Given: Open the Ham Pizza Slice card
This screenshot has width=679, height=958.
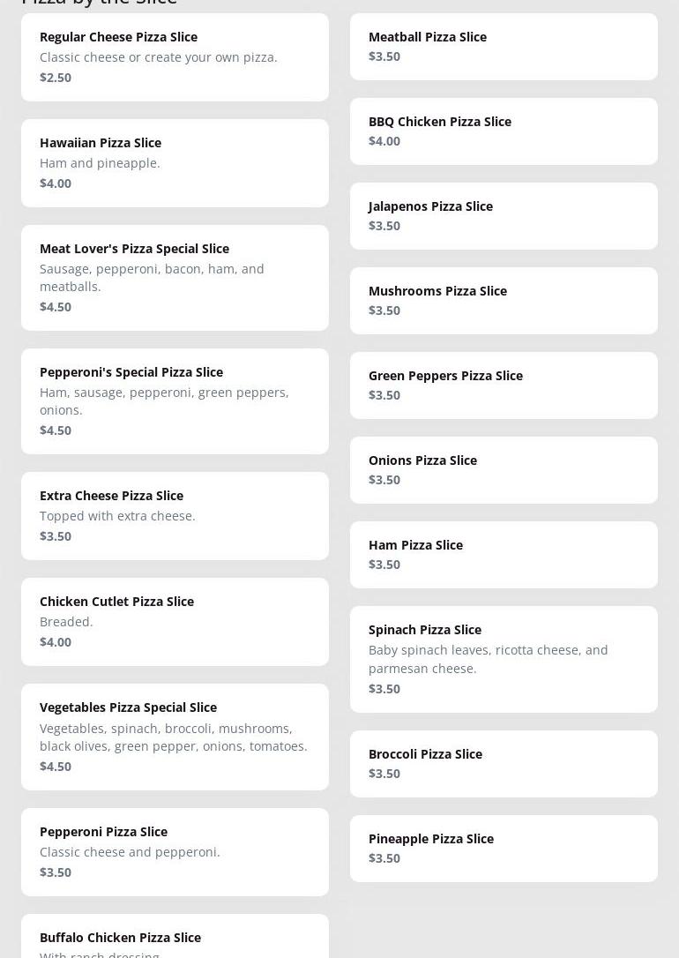Looking at the screenshot, I should pyautogui.click(x=504, y=555).
